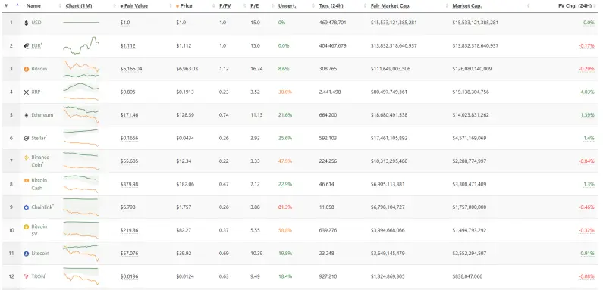This screenshot has width=603, height=290.
Task: Click USD transaction count 469,478,701
Action: click(x=333, y=23)
